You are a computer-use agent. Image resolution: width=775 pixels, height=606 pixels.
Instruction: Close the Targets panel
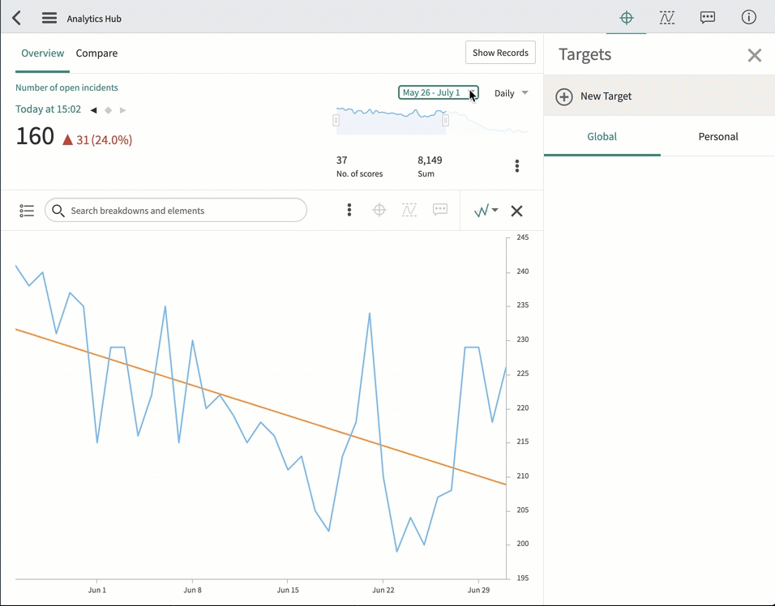[754, 55]
